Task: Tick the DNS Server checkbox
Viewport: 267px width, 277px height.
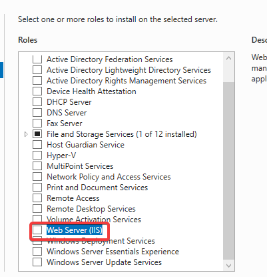Action: click(x=37, y=113)
